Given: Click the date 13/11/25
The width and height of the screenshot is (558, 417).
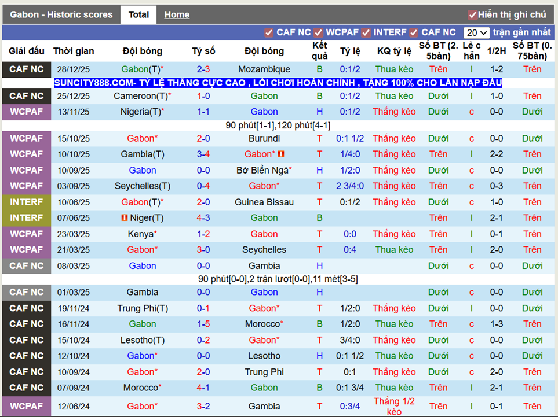Looking at the screenshot, I should pyautogui.click(x=74, y=112).
